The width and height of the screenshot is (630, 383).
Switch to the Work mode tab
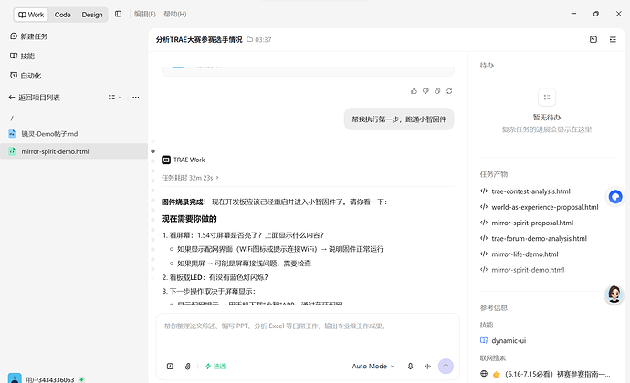click(31, 15)
